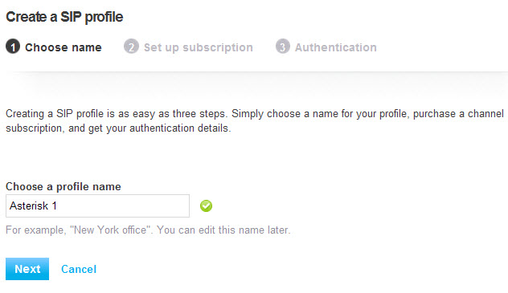The width and height of the screenshot is (508, 293).
Task: Focus the profile name input field
Action: pyautogui.click(x=97, y=206)
